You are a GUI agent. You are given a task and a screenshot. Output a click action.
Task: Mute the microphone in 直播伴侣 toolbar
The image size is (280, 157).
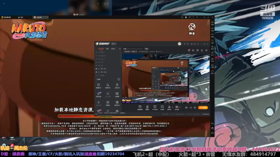click(x=169, y=107)
